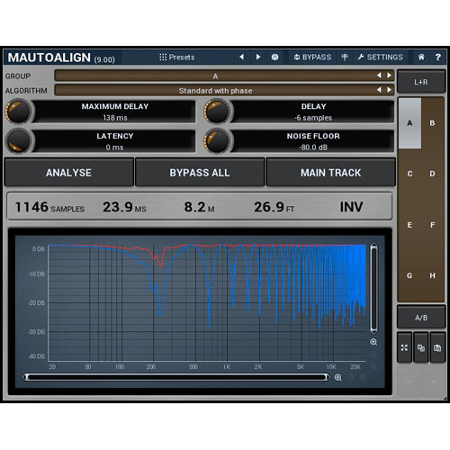Click the copy preset icon button
450x450 pixels.
click(421, 348)
